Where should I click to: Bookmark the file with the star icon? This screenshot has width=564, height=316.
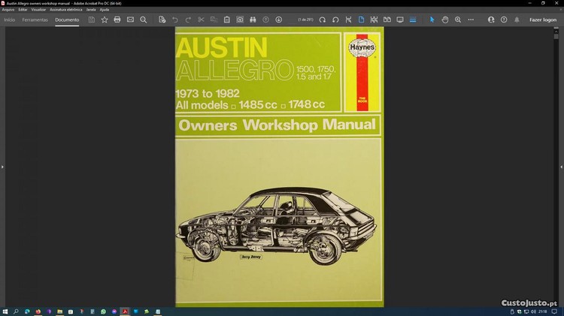click(x=105, y=20)
